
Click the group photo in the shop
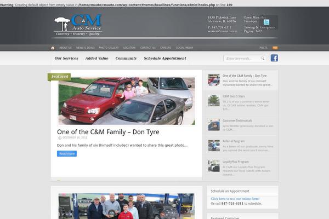point(127,206)
